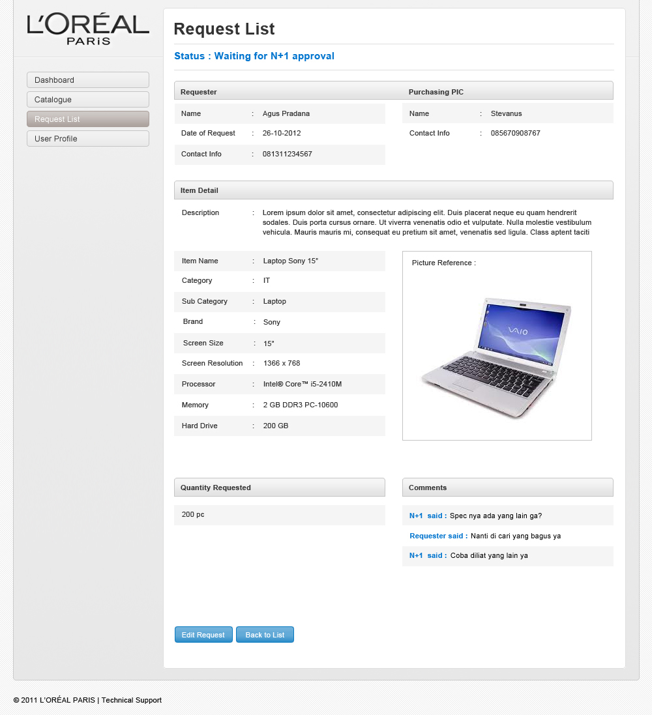Click the Quantity Requested panel header

point(216,488)
